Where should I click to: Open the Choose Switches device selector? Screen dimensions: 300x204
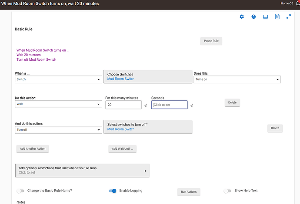coord(148,76)
